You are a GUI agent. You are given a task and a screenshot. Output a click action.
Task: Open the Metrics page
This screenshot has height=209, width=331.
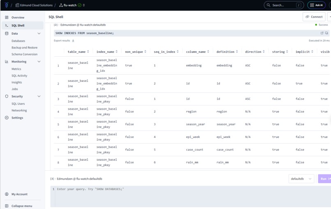click(x=16, y=69)
